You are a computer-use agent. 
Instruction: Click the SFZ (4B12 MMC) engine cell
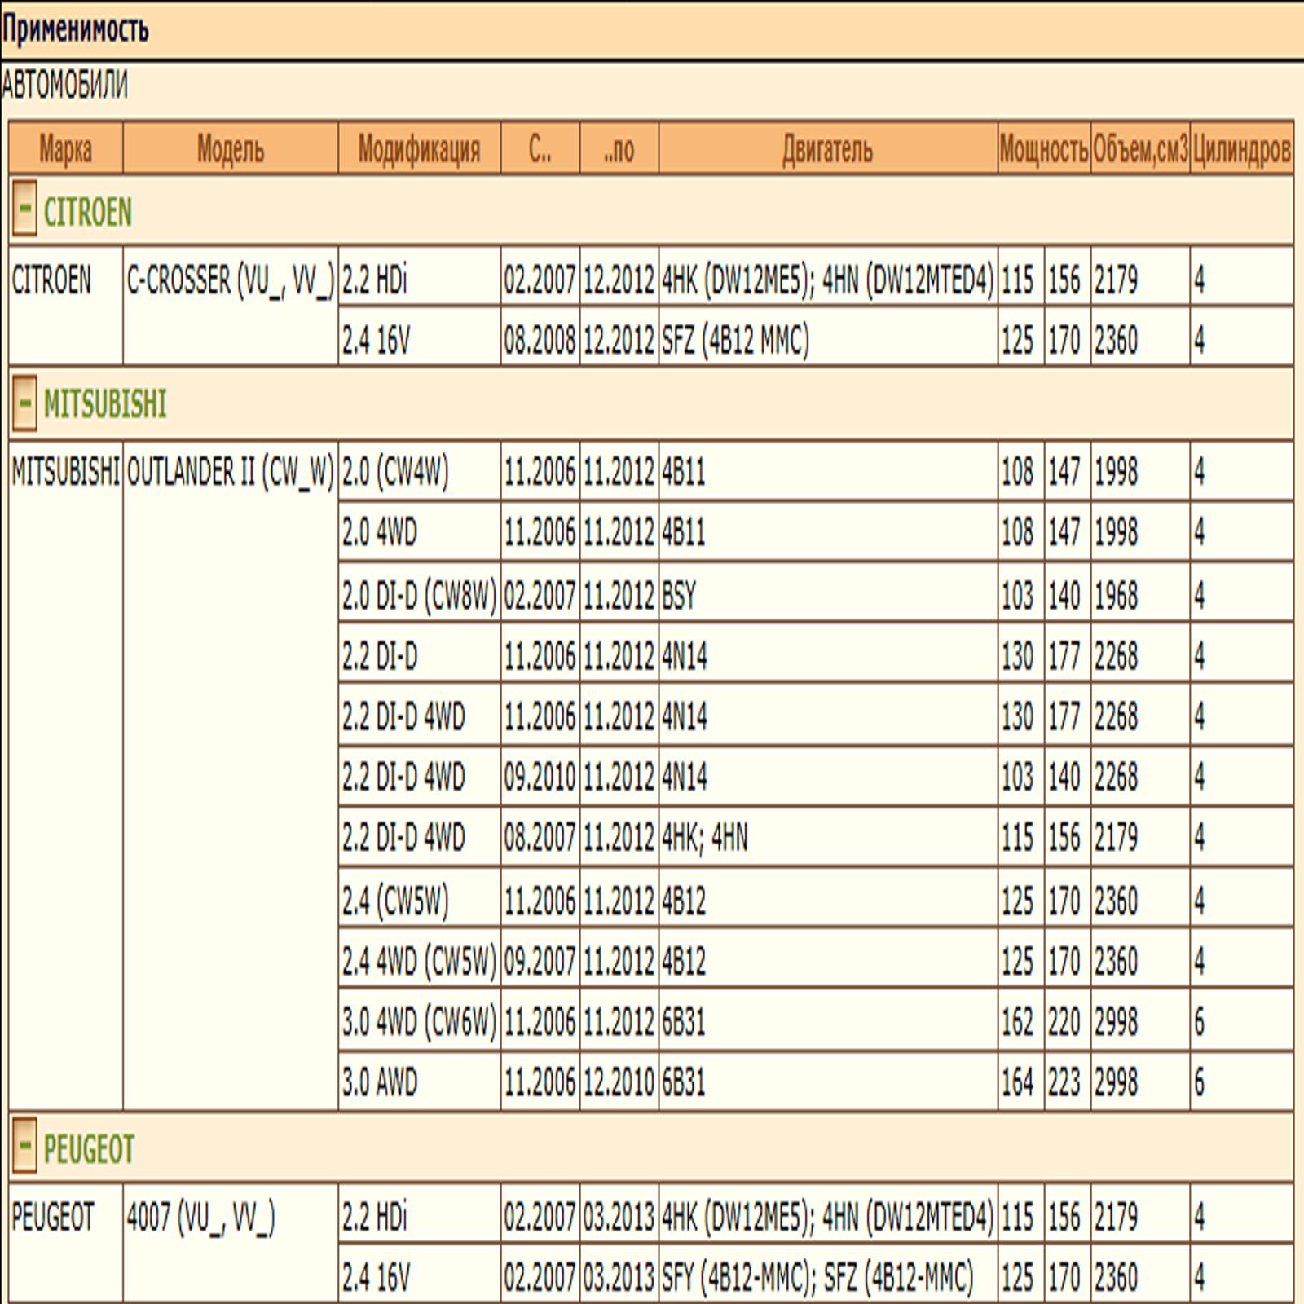[735, 341]
